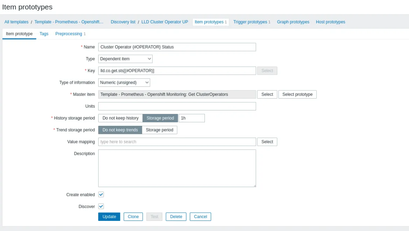Open the item Type dropdown
The width and height of the screenshot is (409, 231).
[125, 59]
